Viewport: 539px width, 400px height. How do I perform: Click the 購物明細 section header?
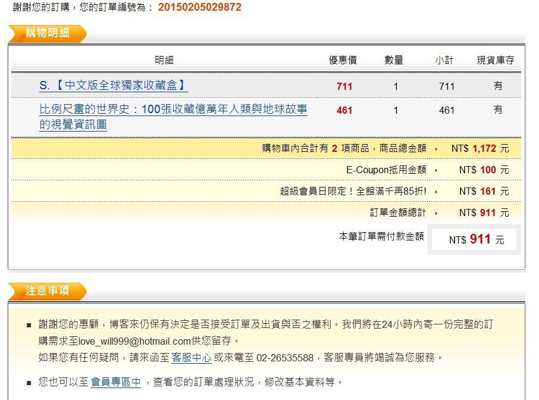click(x=47, y=33)
